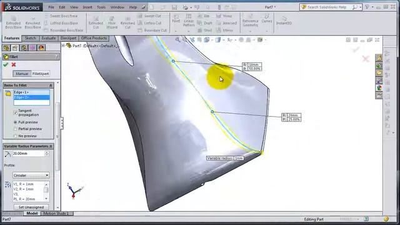Viewport: 400px width, 225px height.
Task: Open the Tools menu
Action: click(101, 7)
